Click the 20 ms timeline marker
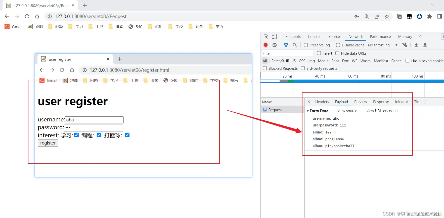This screenshot has height=218, width=444. click(x=287, y=76)
